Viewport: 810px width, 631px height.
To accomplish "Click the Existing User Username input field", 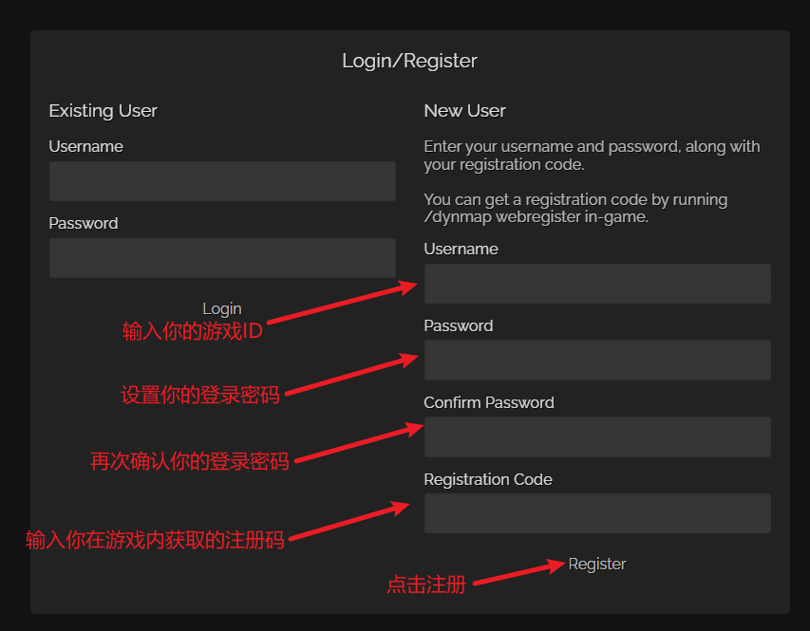I will coord(222,181).
